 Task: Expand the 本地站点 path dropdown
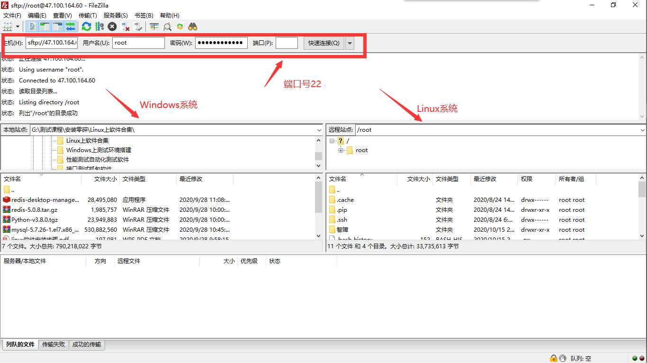(319, 130)
